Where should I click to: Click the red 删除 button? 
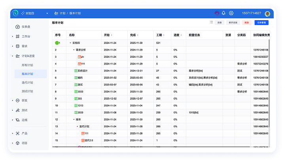click(246, 23)
